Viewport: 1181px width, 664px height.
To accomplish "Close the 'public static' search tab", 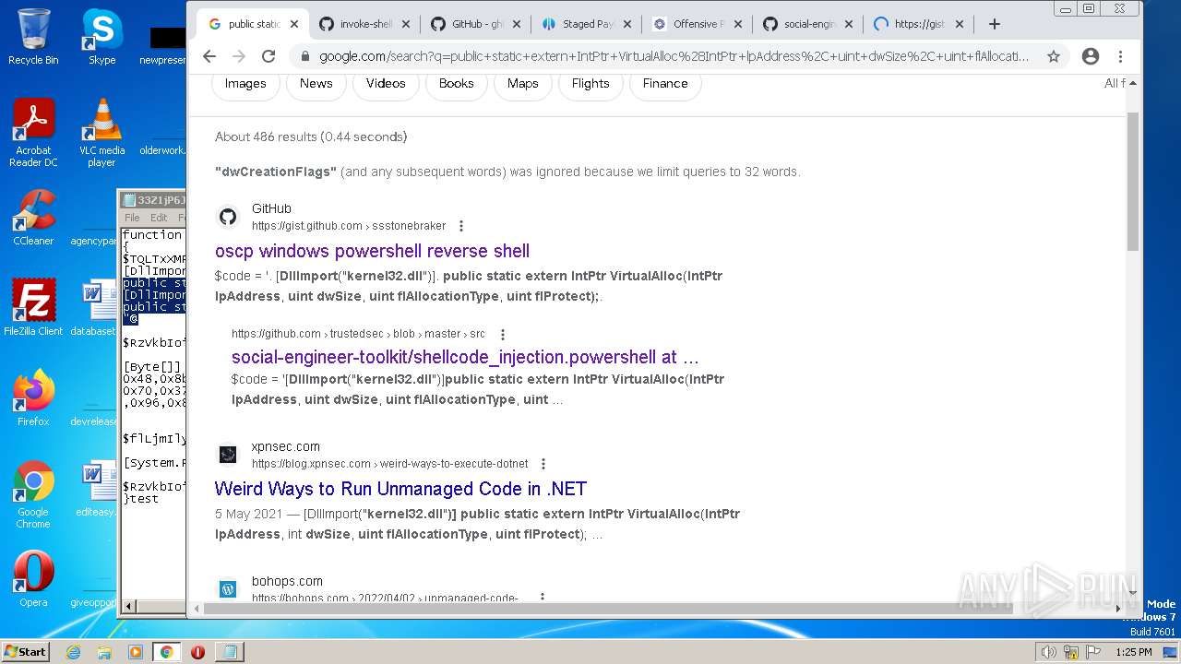I will (294, 24).
